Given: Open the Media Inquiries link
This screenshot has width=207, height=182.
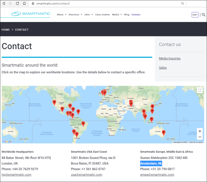Looking at the screenshot, I should pos(170,59).
